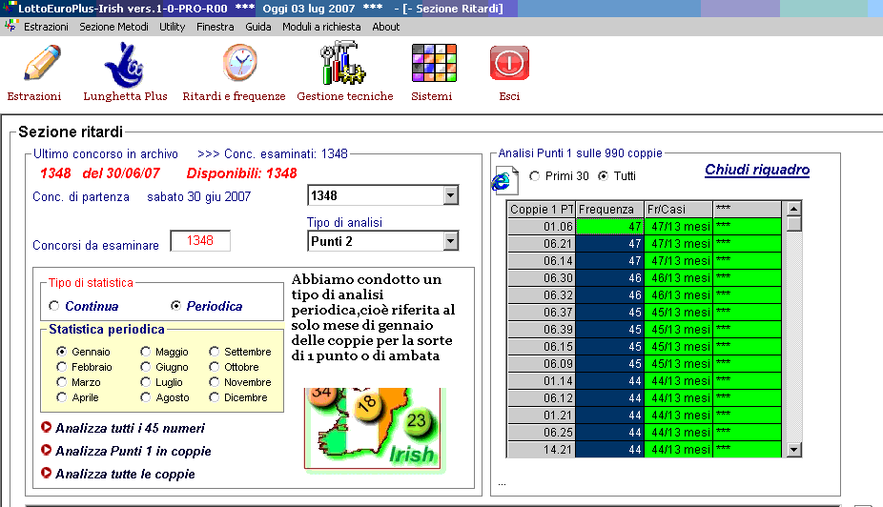This screenshot has width=883, height=507.
Task: Select the table row for couple 01.14
Action: (x=645, y=381)
